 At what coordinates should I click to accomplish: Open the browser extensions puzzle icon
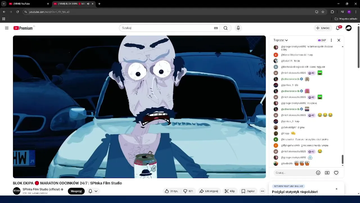click(x=332, y=12)
